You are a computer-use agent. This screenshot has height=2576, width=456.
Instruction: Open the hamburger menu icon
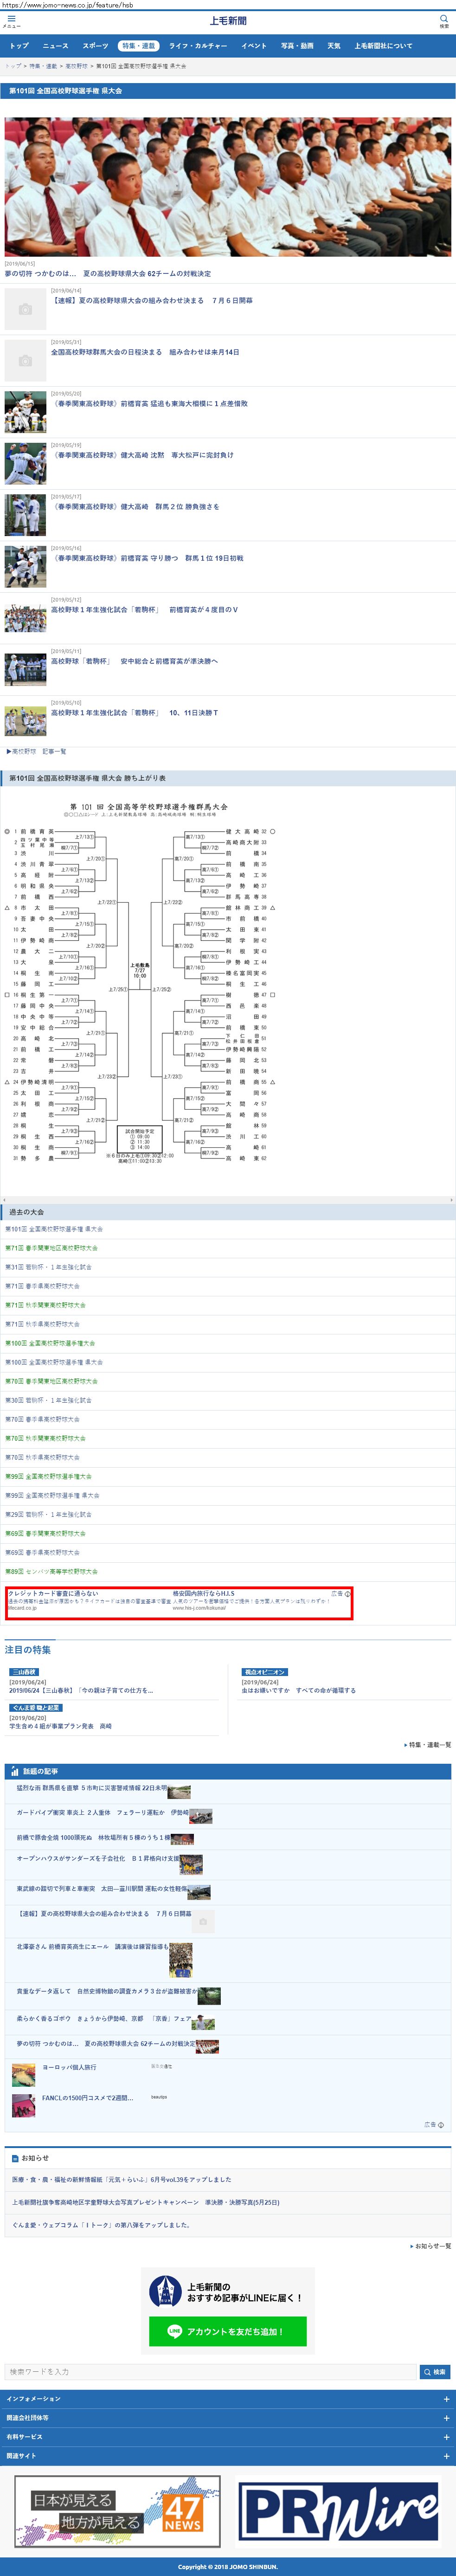click(x=11, y=19)
